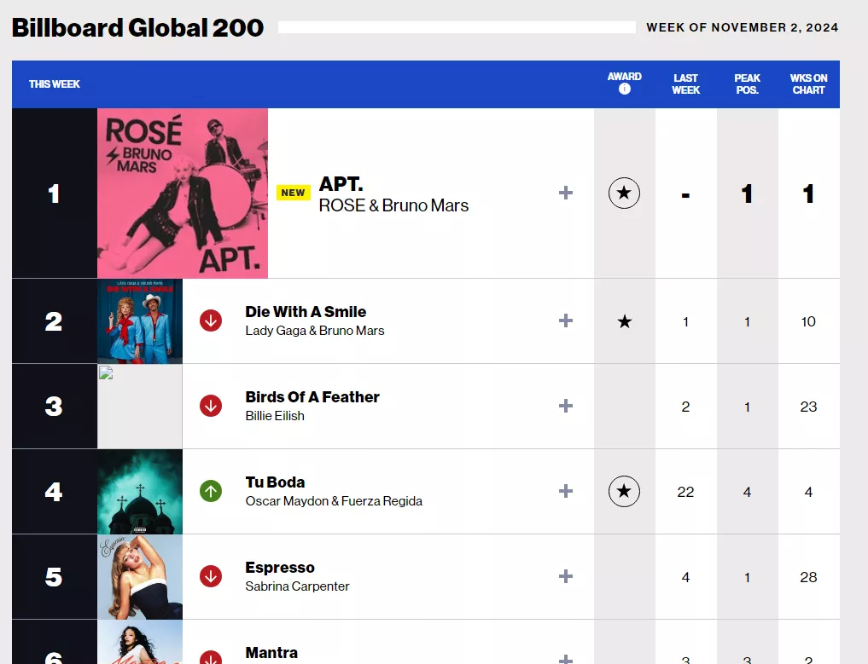
Task: Open the Tu Boda cover thumbnail
Action: [x=140, y=492]
